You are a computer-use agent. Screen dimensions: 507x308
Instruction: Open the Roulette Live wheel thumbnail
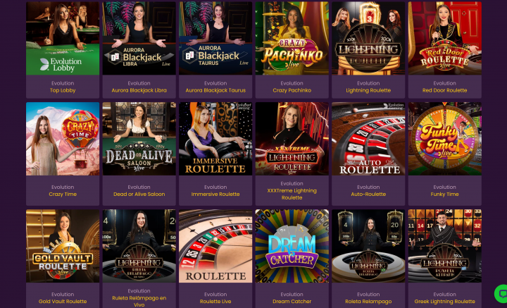215,246
